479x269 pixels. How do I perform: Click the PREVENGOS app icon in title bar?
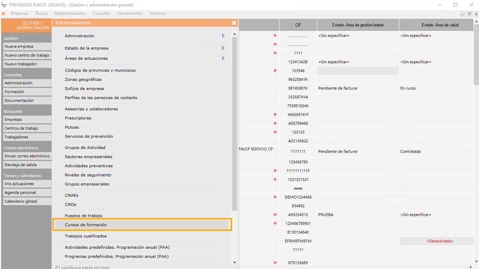pos(4,4)
